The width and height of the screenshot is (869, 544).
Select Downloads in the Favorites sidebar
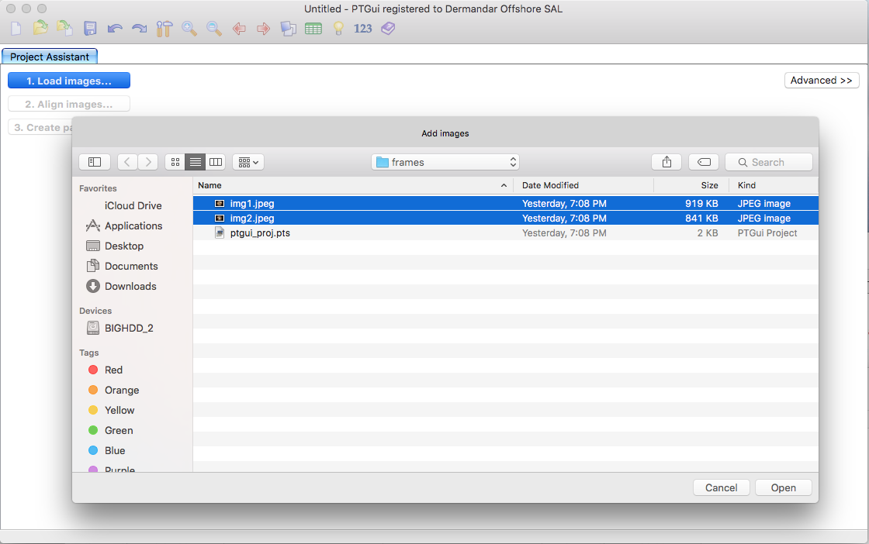tap(130, 286)
